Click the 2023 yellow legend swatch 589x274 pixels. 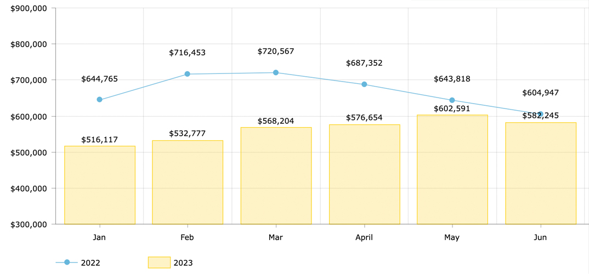tap(159, 262)
